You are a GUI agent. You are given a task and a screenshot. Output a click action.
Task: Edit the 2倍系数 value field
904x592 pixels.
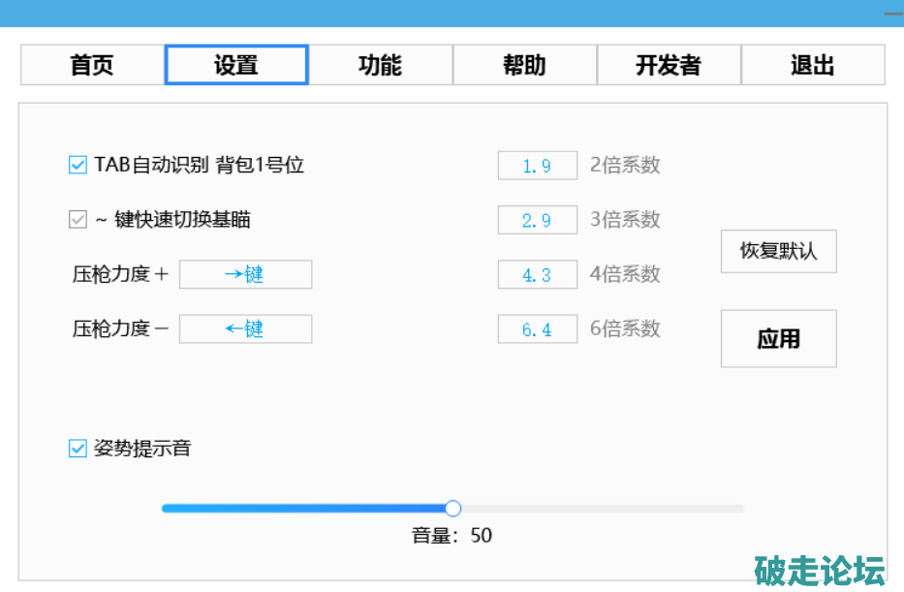537,166
